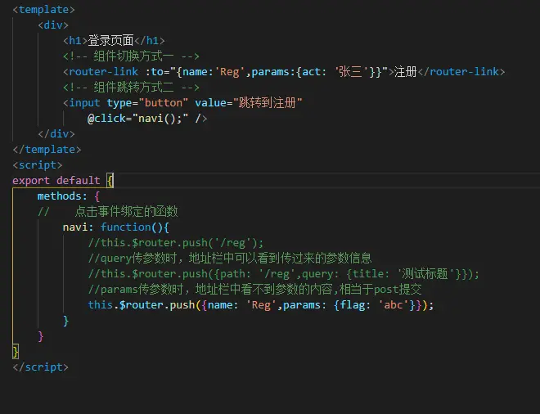Click the input tag name
540x414 pixels.
pos(85,102)
